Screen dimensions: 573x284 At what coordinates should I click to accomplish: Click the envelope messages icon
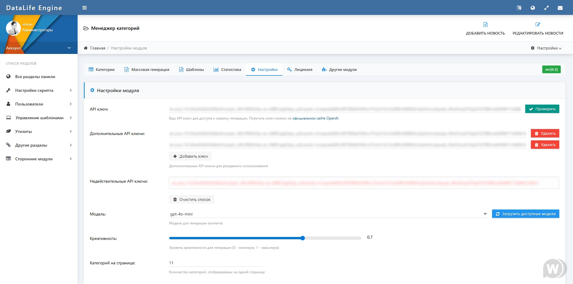click(560, 8)
